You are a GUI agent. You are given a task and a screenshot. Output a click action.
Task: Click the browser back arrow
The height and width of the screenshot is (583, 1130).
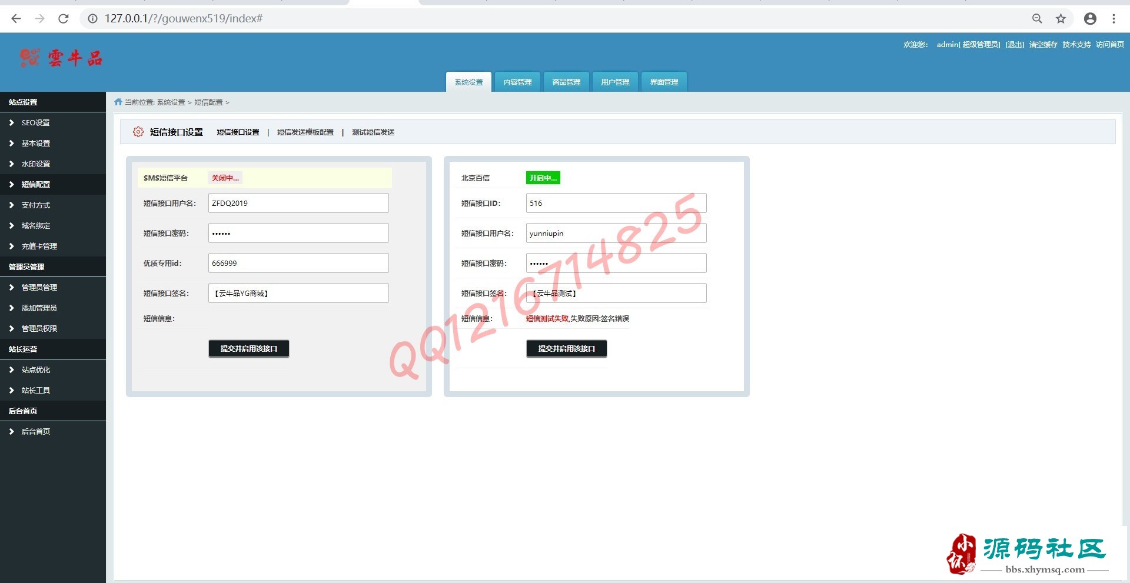coord(16,19)
